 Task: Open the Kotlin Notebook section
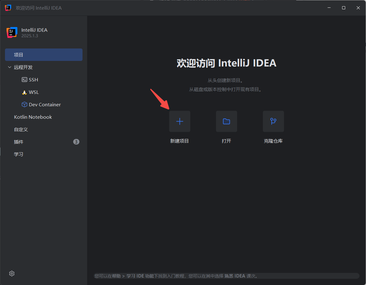(x=44, y=117)
